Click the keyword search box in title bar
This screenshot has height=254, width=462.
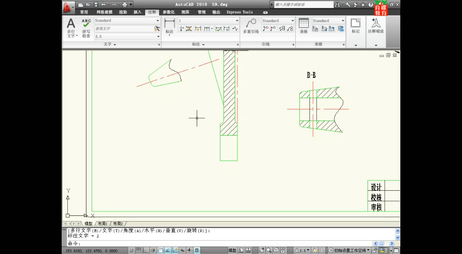[303, 5]
